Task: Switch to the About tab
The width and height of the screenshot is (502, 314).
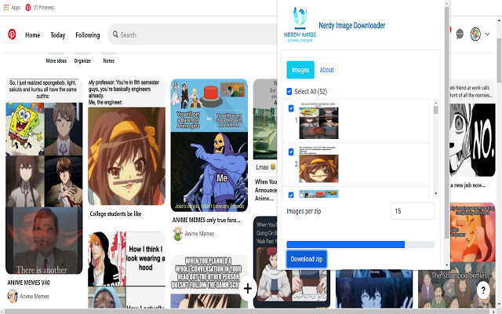Action: [x=326, y=70]
